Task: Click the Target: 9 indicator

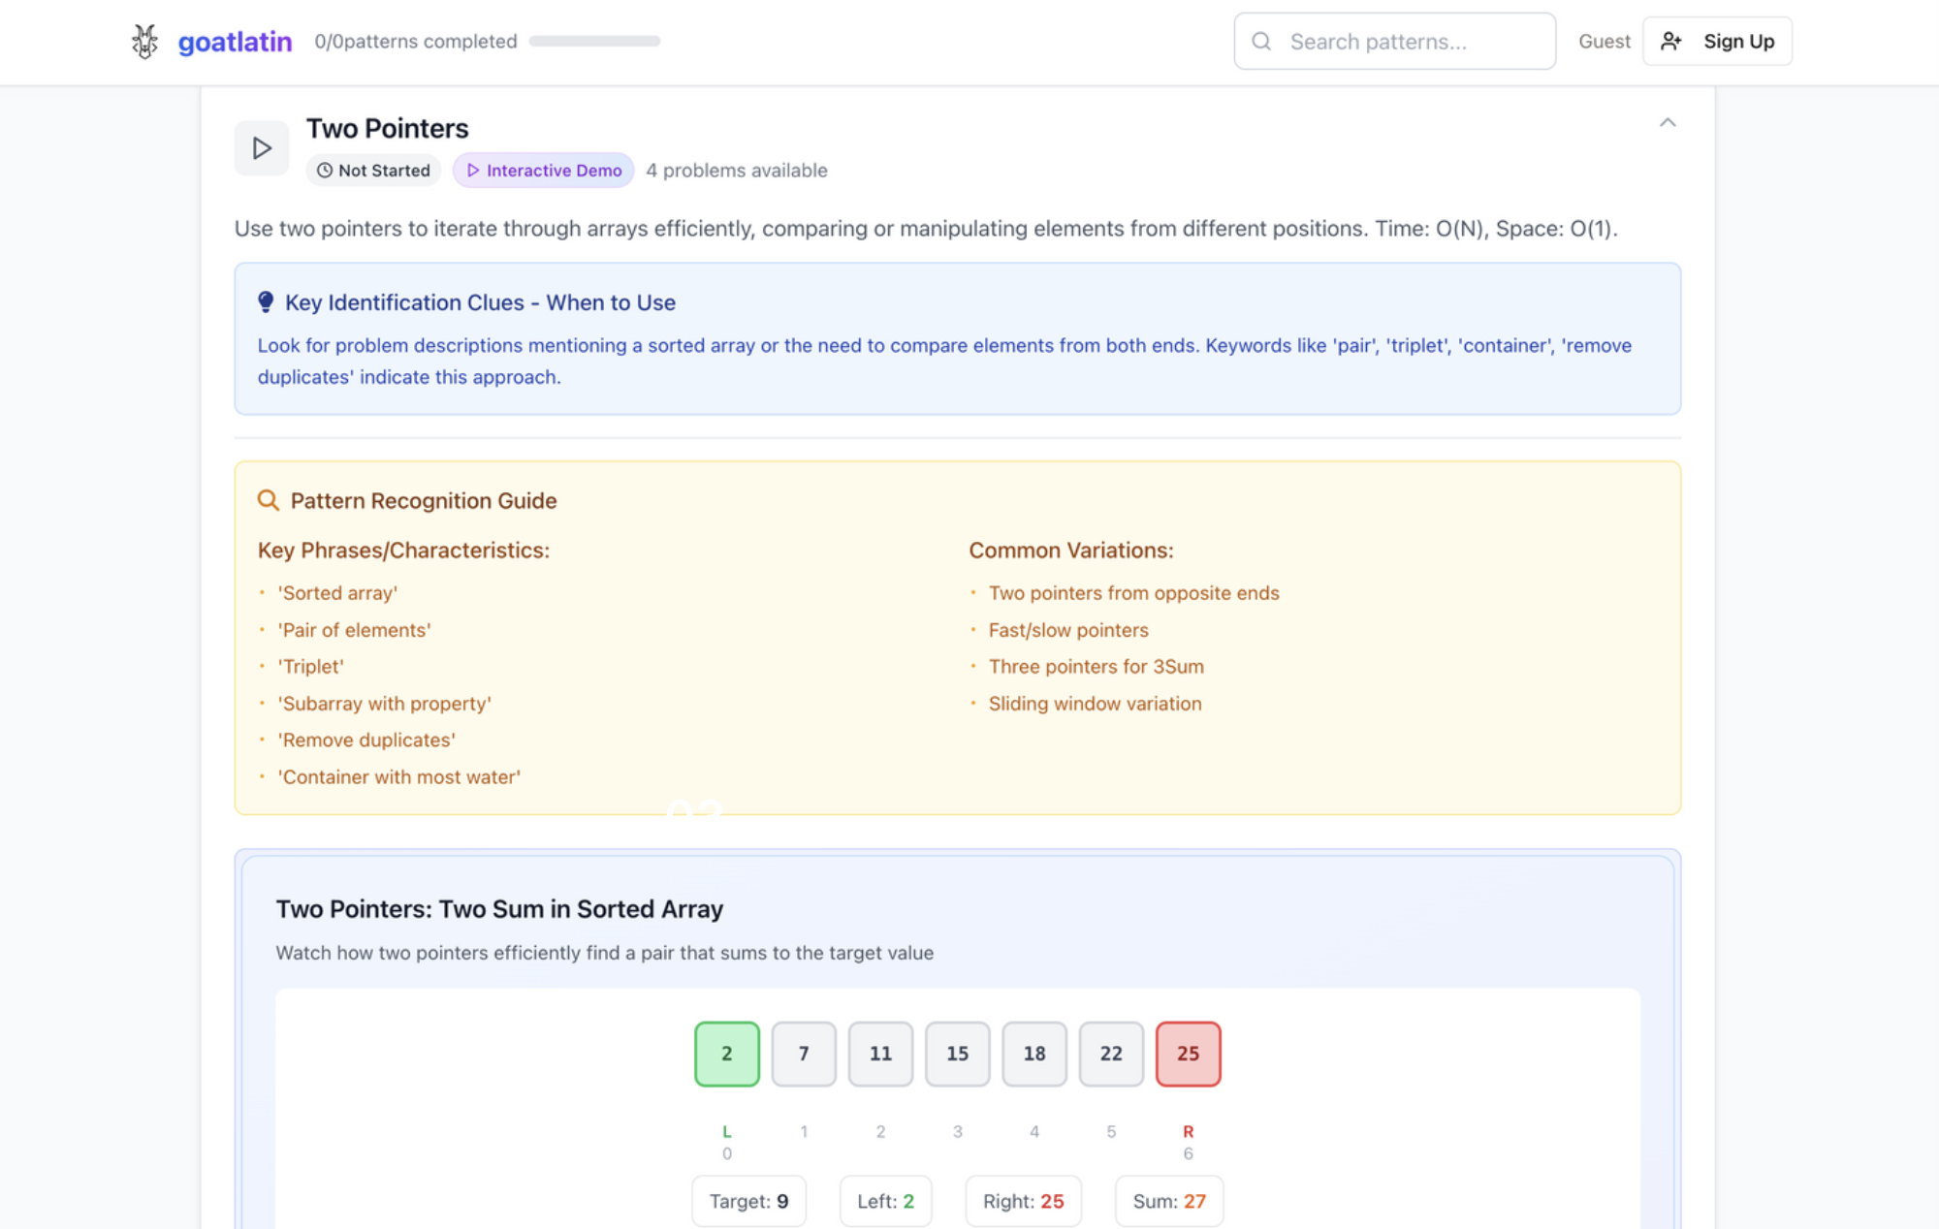Action: (x=748, y=1201)
